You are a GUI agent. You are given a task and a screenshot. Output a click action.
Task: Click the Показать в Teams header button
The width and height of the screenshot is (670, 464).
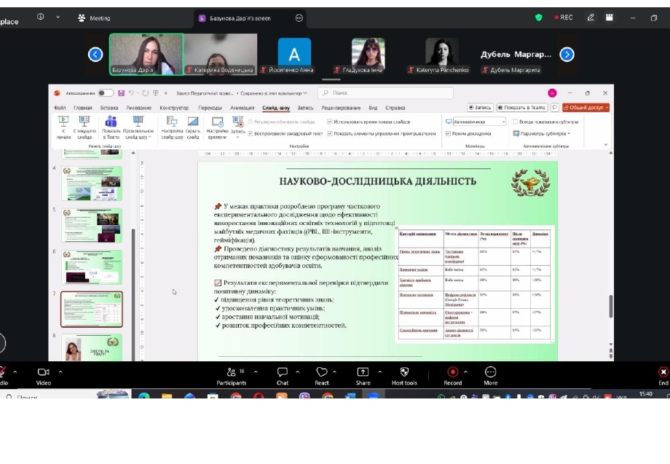pos(521,108)
